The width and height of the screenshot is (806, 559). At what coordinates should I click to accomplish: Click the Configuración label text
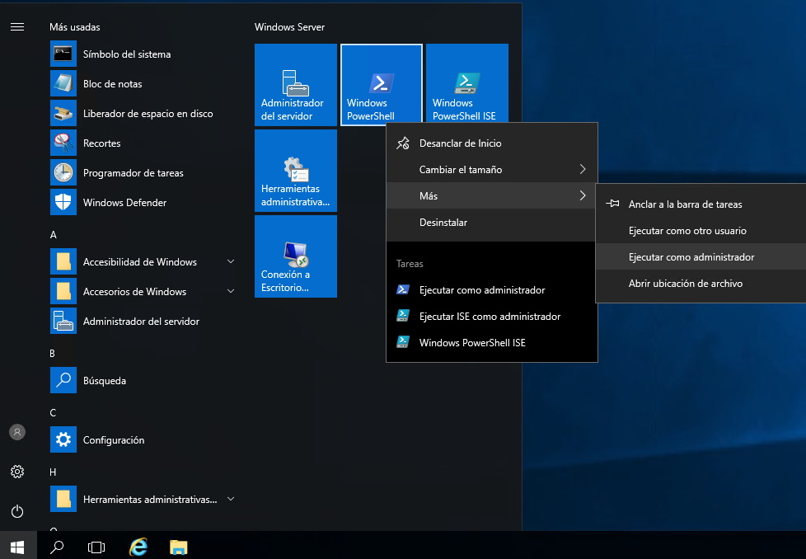(x=114, y=440)
